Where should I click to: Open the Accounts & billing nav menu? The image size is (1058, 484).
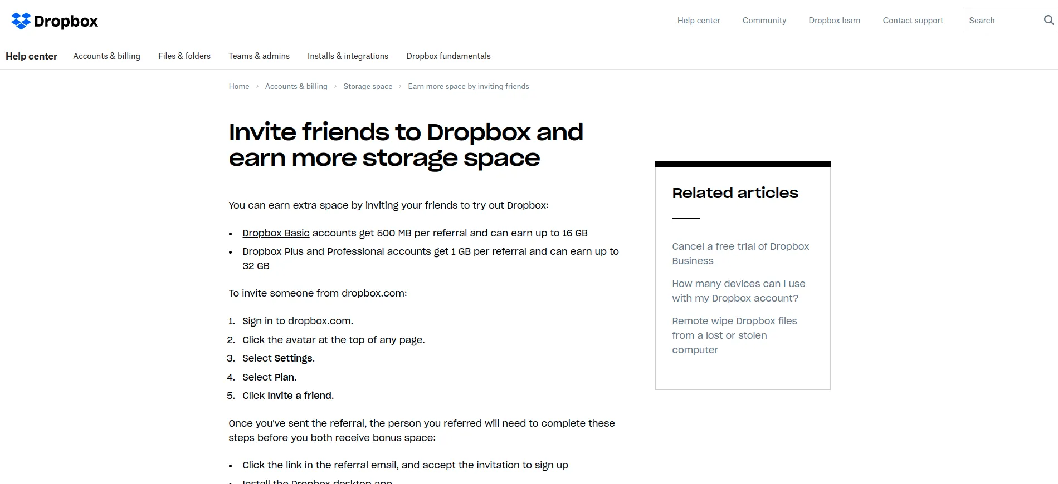pos(106,56)
